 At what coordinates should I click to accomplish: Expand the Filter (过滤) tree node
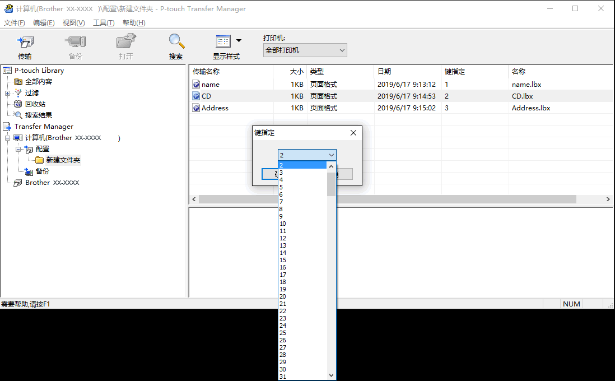(7, 93)
